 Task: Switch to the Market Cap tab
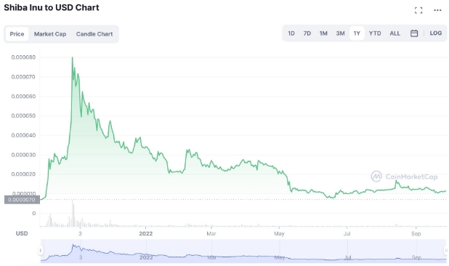coord(50,34)
